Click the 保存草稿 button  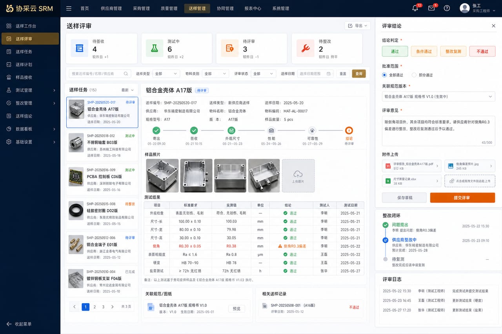[404, 198]
